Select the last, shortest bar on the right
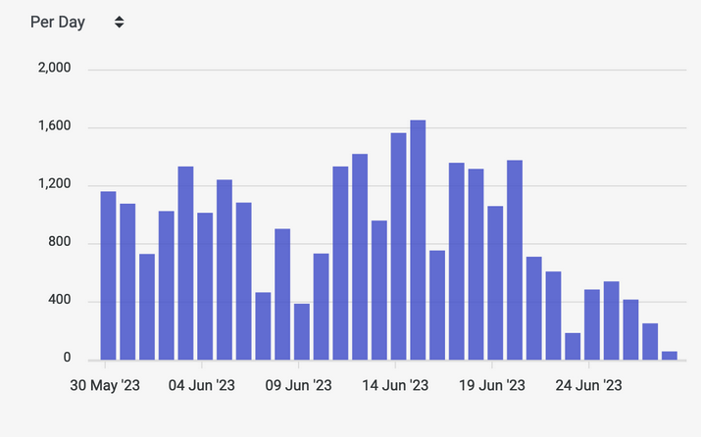This screenshot has height=437, width=701. pos(670,355)
